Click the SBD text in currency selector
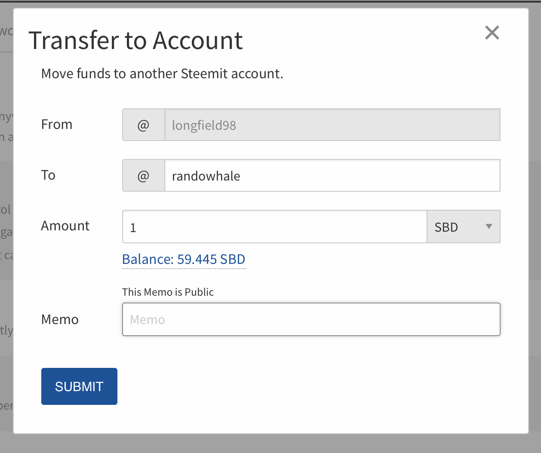Viewport: 541px width, 453px height. pos(446,227)
